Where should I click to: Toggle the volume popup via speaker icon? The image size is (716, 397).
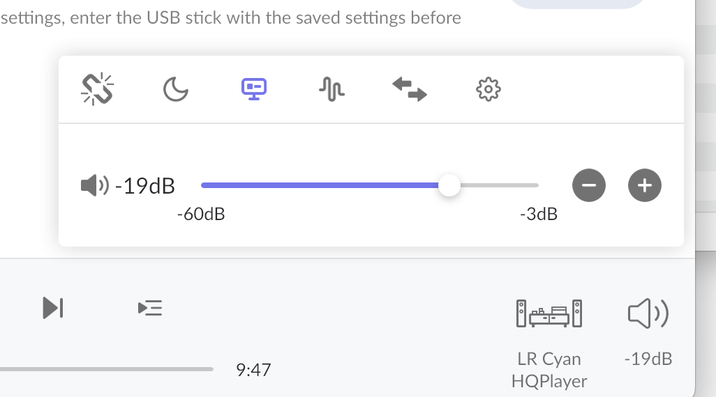pyautogui.click(x=648, y=313)
